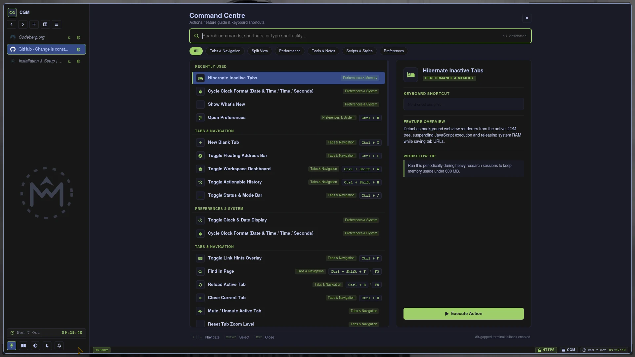Click the command list scrollbar

[388, 103]
